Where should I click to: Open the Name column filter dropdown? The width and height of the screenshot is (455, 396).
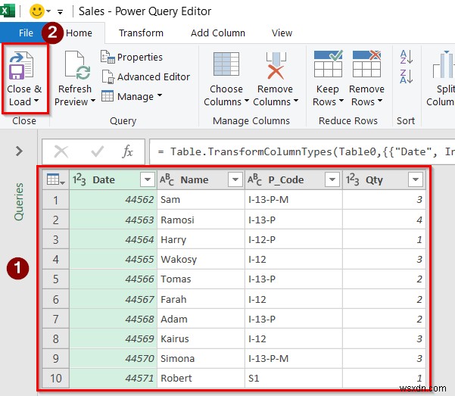coord(235,179)
